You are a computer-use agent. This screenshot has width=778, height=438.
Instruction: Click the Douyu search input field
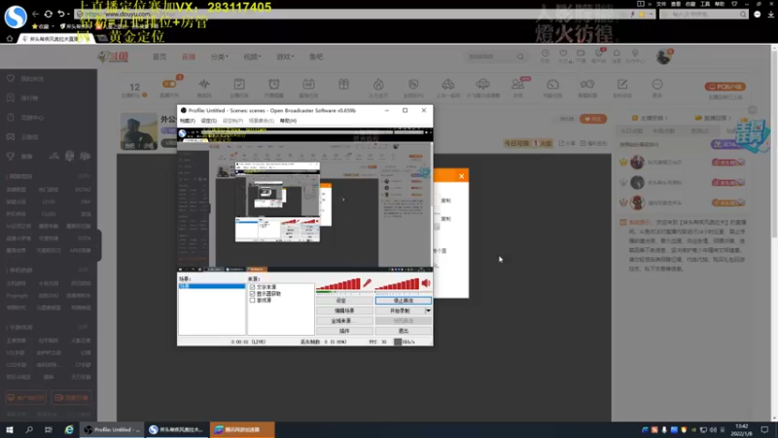tap(490, 56)
